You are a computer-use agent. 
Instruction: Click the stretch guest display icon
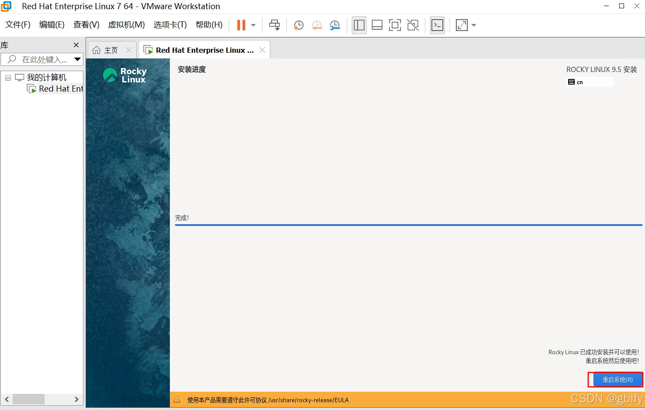point(462,25)
